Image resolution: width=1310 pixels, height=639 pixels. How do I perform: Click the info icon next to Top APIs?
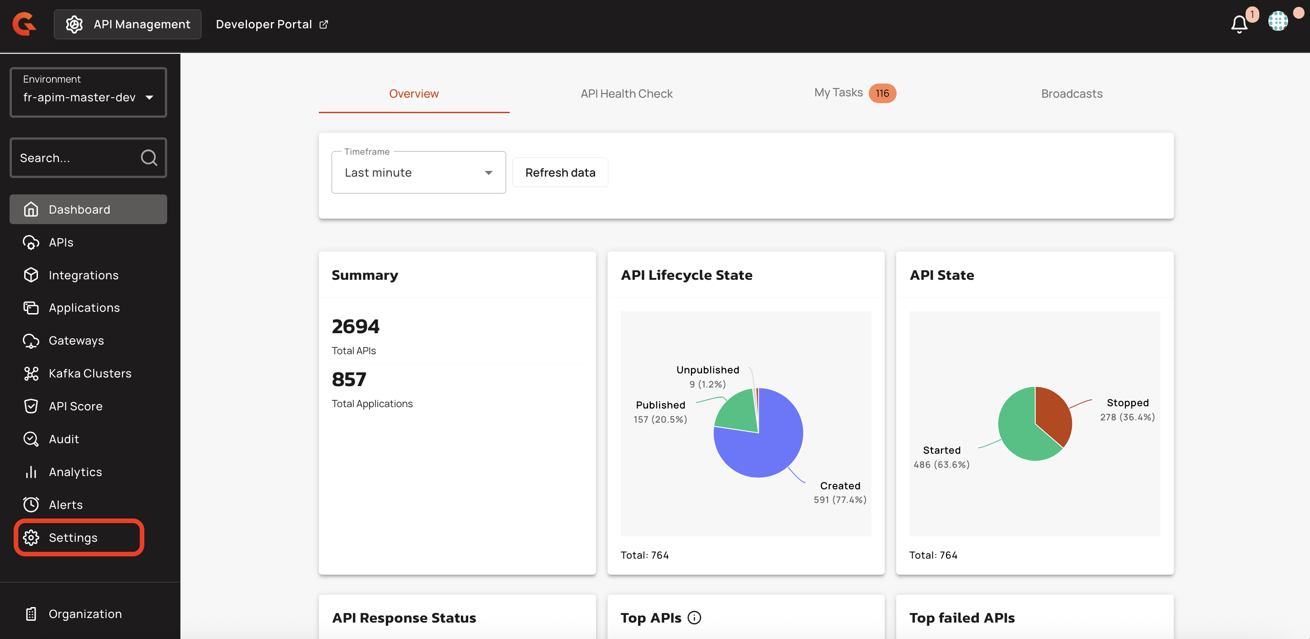(694, 617)
